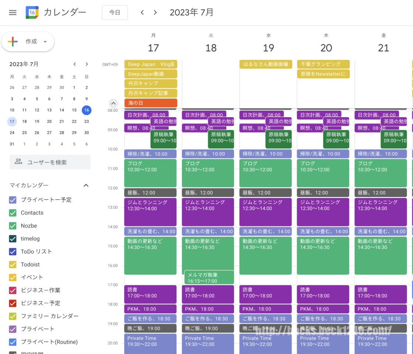Image resolution: width=413 pixels, height=354 pixels.
Task: Show previous month in mini calendar
Action: (x=75, y=64)
